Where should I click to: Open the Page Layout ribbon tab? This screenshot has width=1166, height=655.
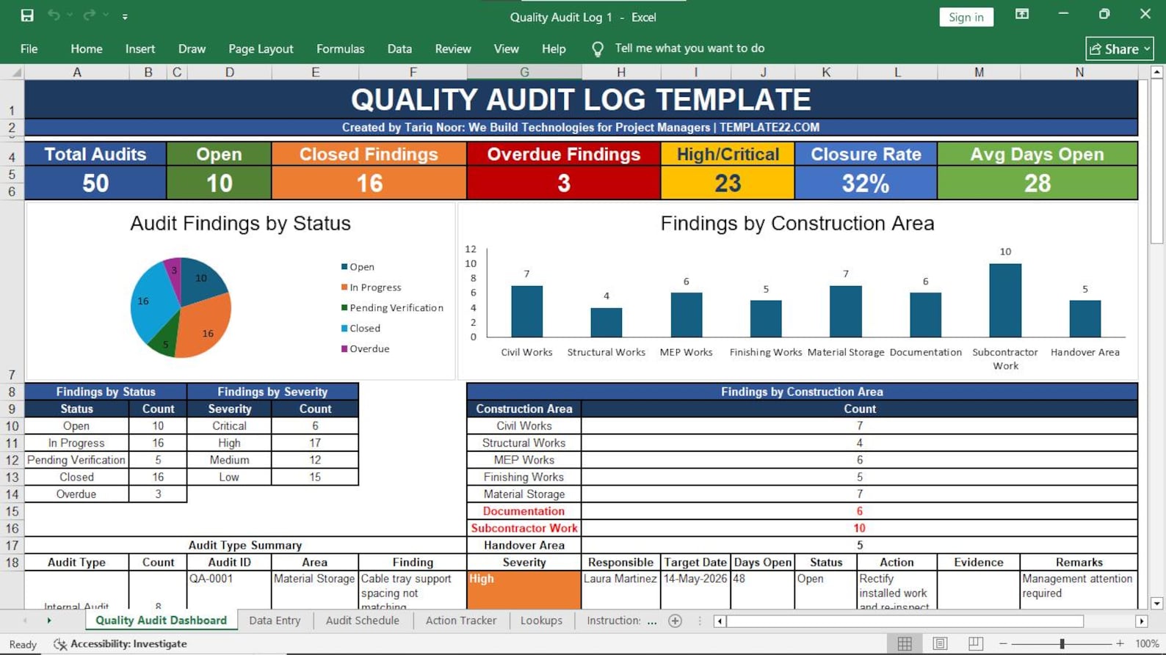[261, 48]
